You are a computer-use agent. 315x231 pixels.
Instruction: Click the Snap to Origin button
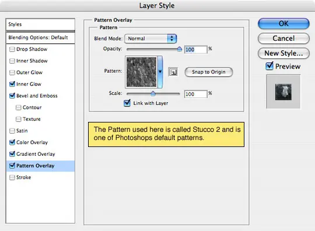(x=208, y=72)
